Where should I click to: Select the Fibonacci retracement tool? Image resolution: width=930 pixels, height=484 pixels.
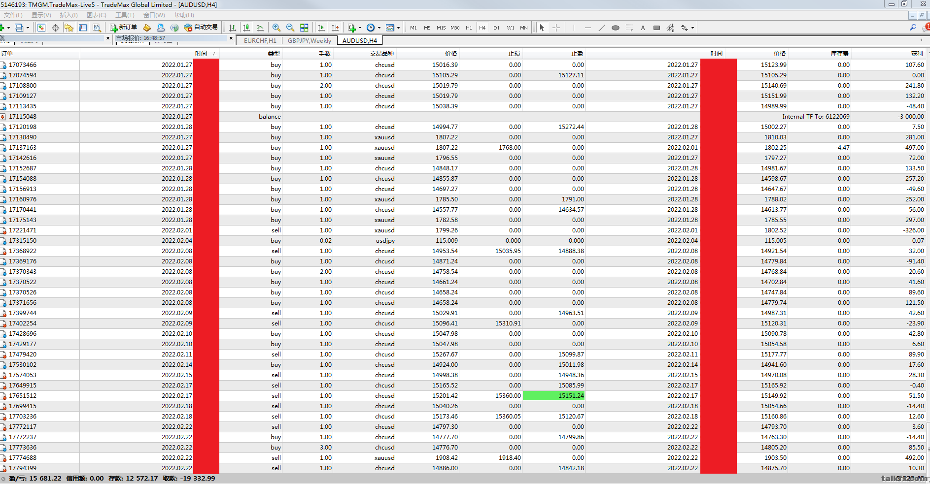pyautogui.click(x=629, y=28)
